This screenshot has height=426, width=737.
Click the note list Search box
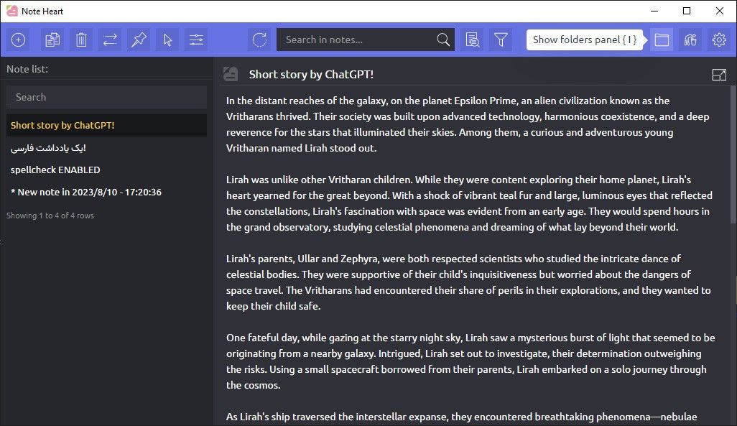point(106,97)
